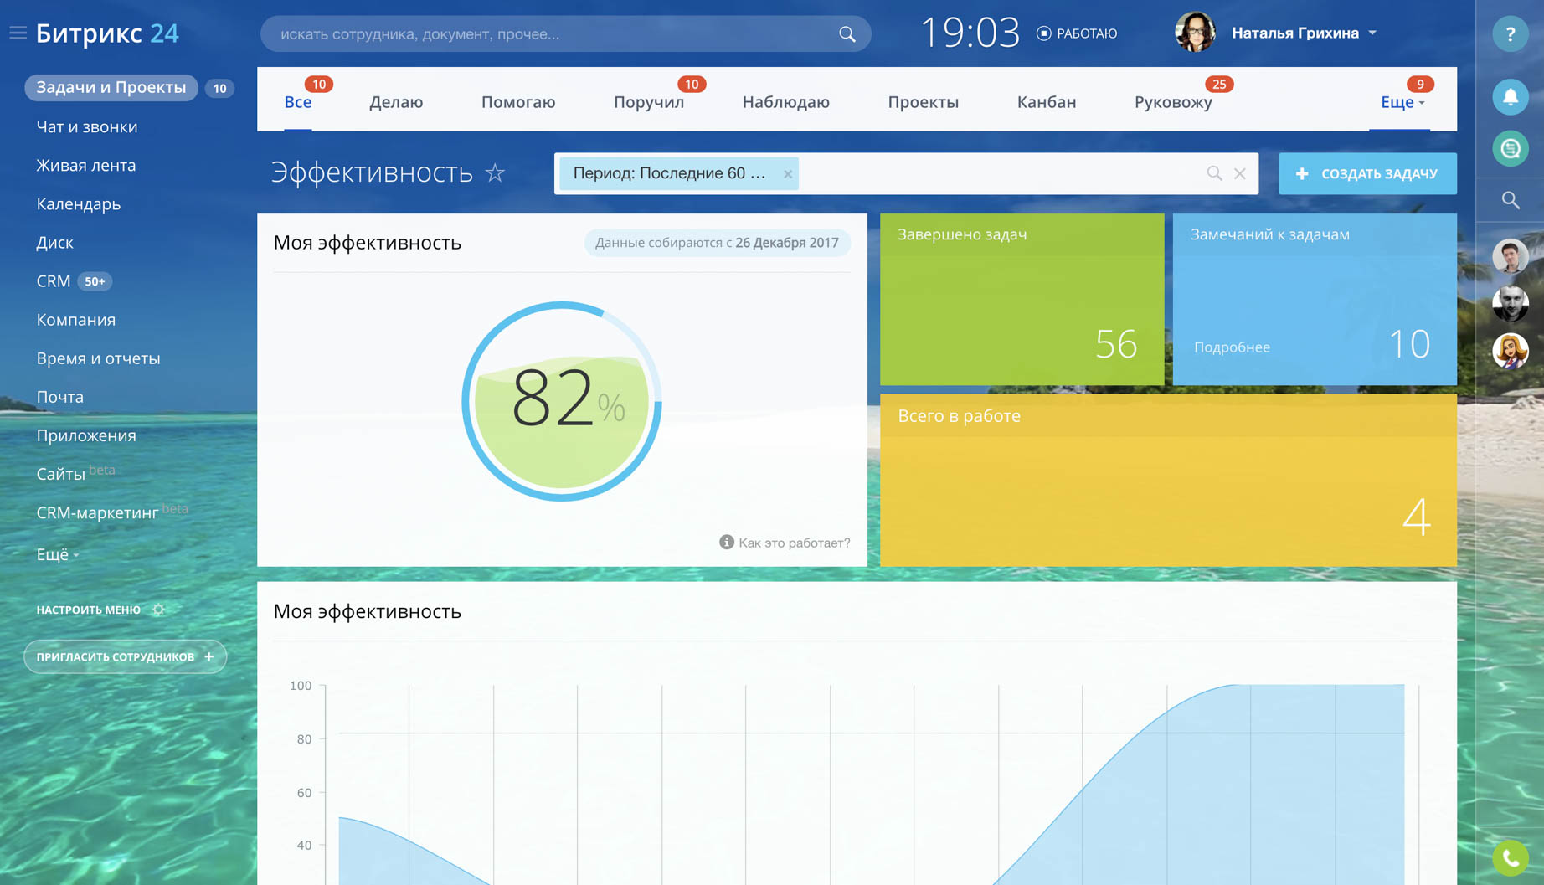Open the notifications bell icon
Image resolution: width=1544 pixels, height=885 pixels.
(x=1510, y=97)
